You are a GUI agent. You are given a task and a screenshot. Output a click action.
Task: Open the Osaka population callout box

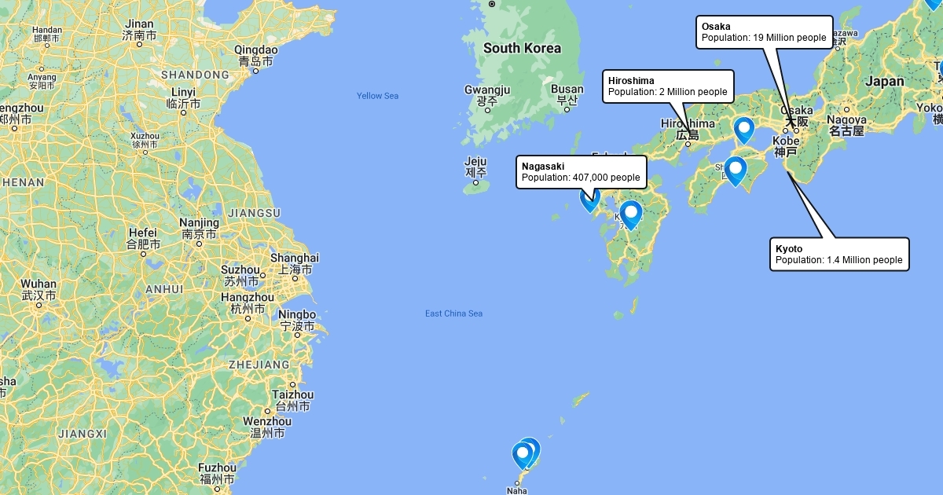point(764,32)
